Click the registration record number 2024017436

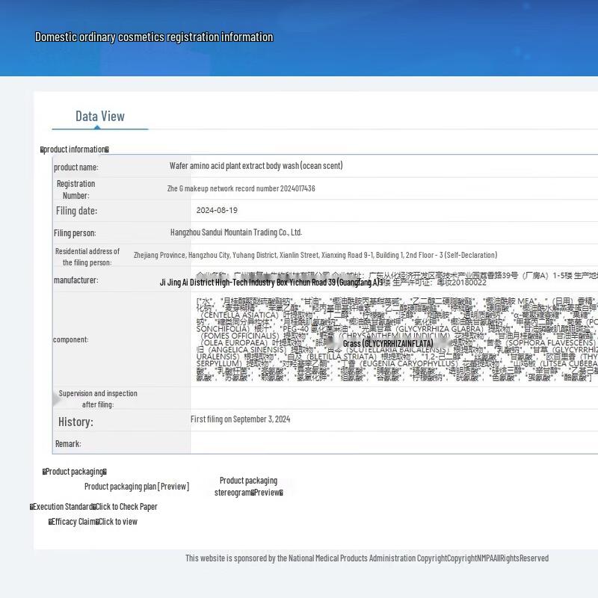coord(241,189)
